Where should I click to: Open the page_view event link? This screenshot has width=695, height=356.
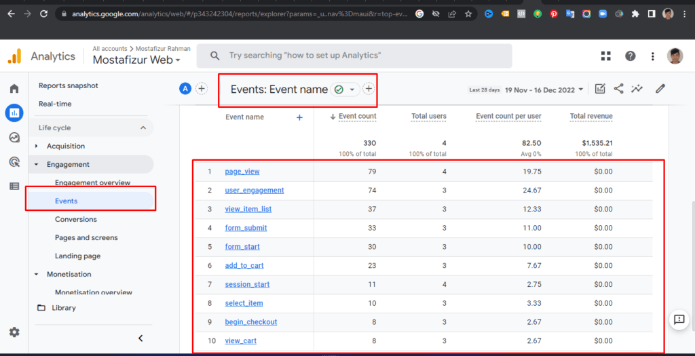pos(242,172)
